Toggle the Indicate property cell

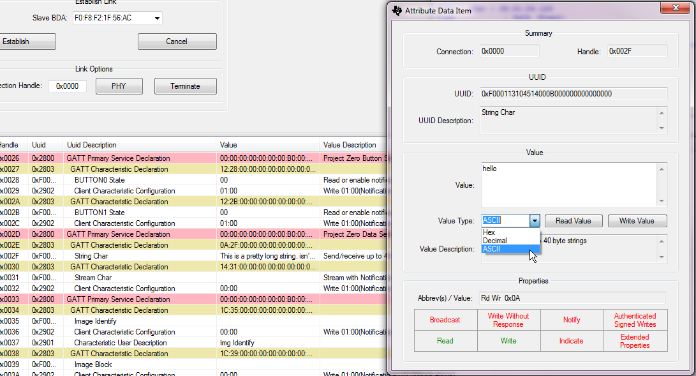click(x=572, y=341)
